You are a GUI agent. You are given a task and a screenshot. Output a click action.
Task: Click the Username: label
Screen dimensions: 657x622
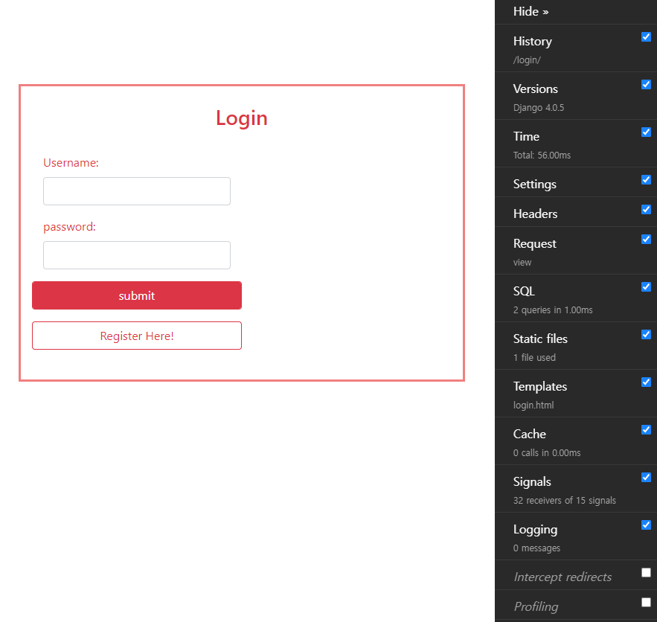pos(71,162)
